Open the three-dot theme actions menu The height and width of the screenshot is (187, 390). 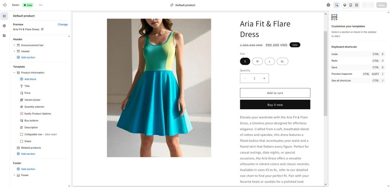[41, 5]
